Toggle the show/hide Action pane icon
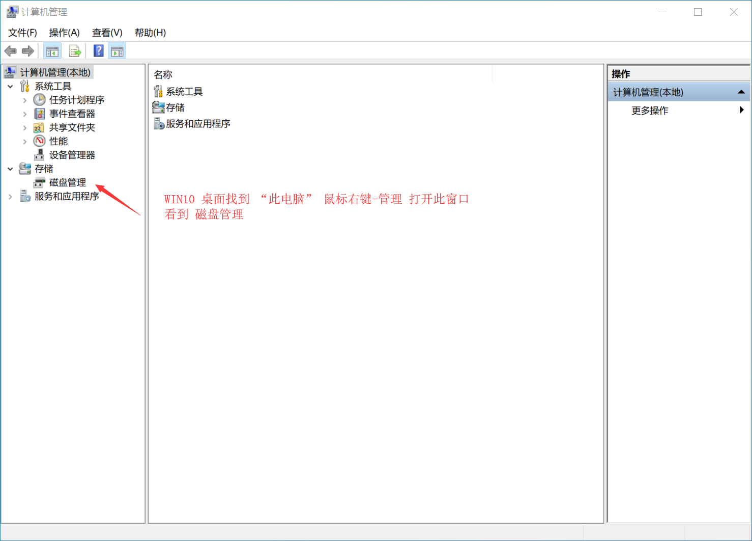This screenshot has width=752, height=541. tap(117, 51)
